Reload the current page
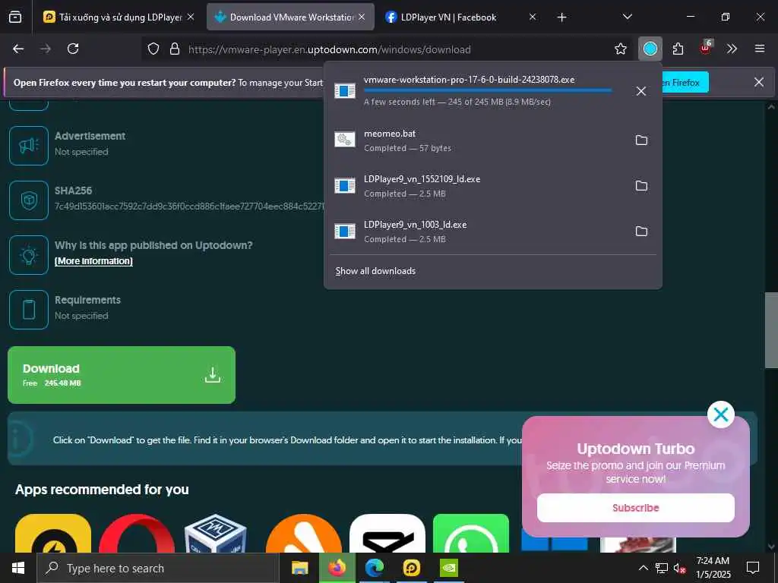 point(73,49)
